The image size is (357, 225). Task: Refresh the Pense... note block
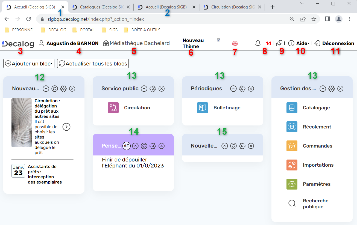point(144,146)
